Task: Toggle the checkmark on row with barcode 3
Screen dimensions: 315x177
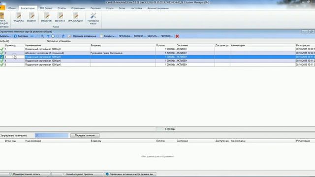Action: pos(2,57)
